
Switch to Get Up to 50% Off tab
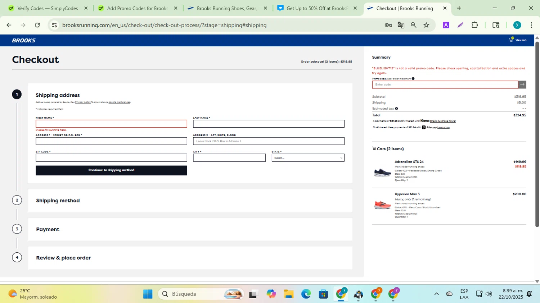[x=317, y=8]
